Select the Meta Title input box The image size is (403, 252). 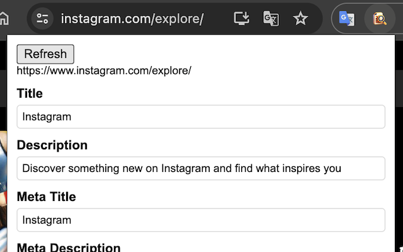[x=201, y=220]
